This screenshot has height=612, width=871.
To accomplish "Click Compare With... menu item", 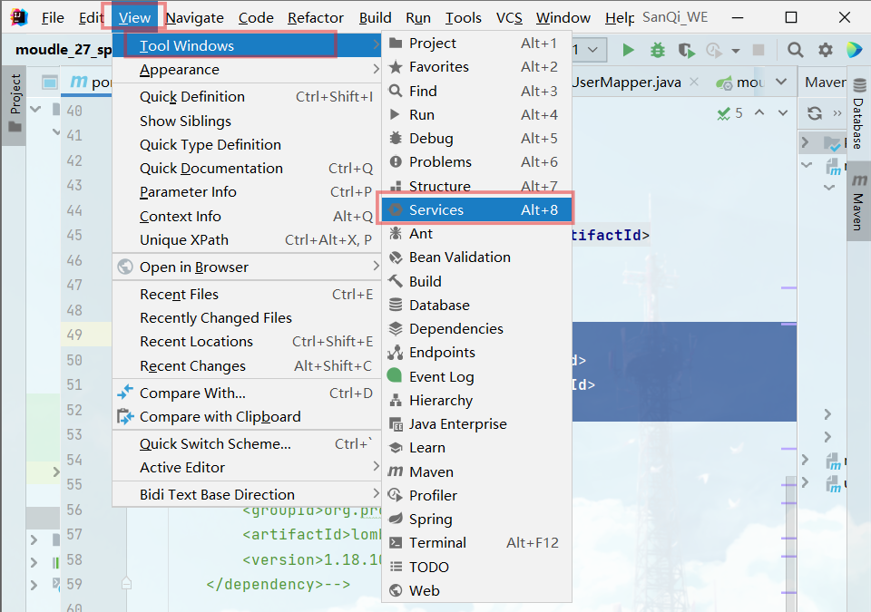I will click(x=247, y=393).
